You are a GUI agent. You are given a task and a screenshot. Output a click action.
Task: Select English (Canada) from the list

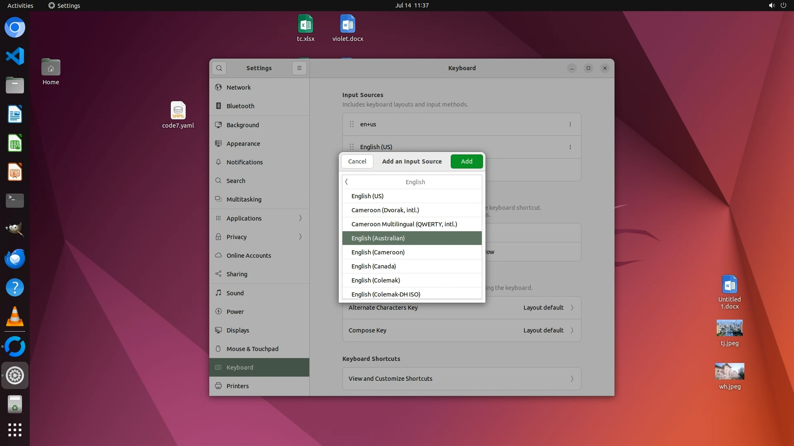[x=374, y=266]
